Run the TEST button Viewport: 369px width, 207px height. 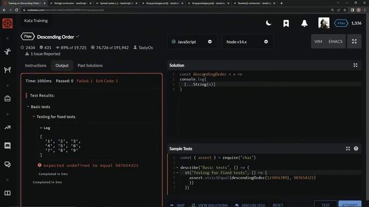325,204
